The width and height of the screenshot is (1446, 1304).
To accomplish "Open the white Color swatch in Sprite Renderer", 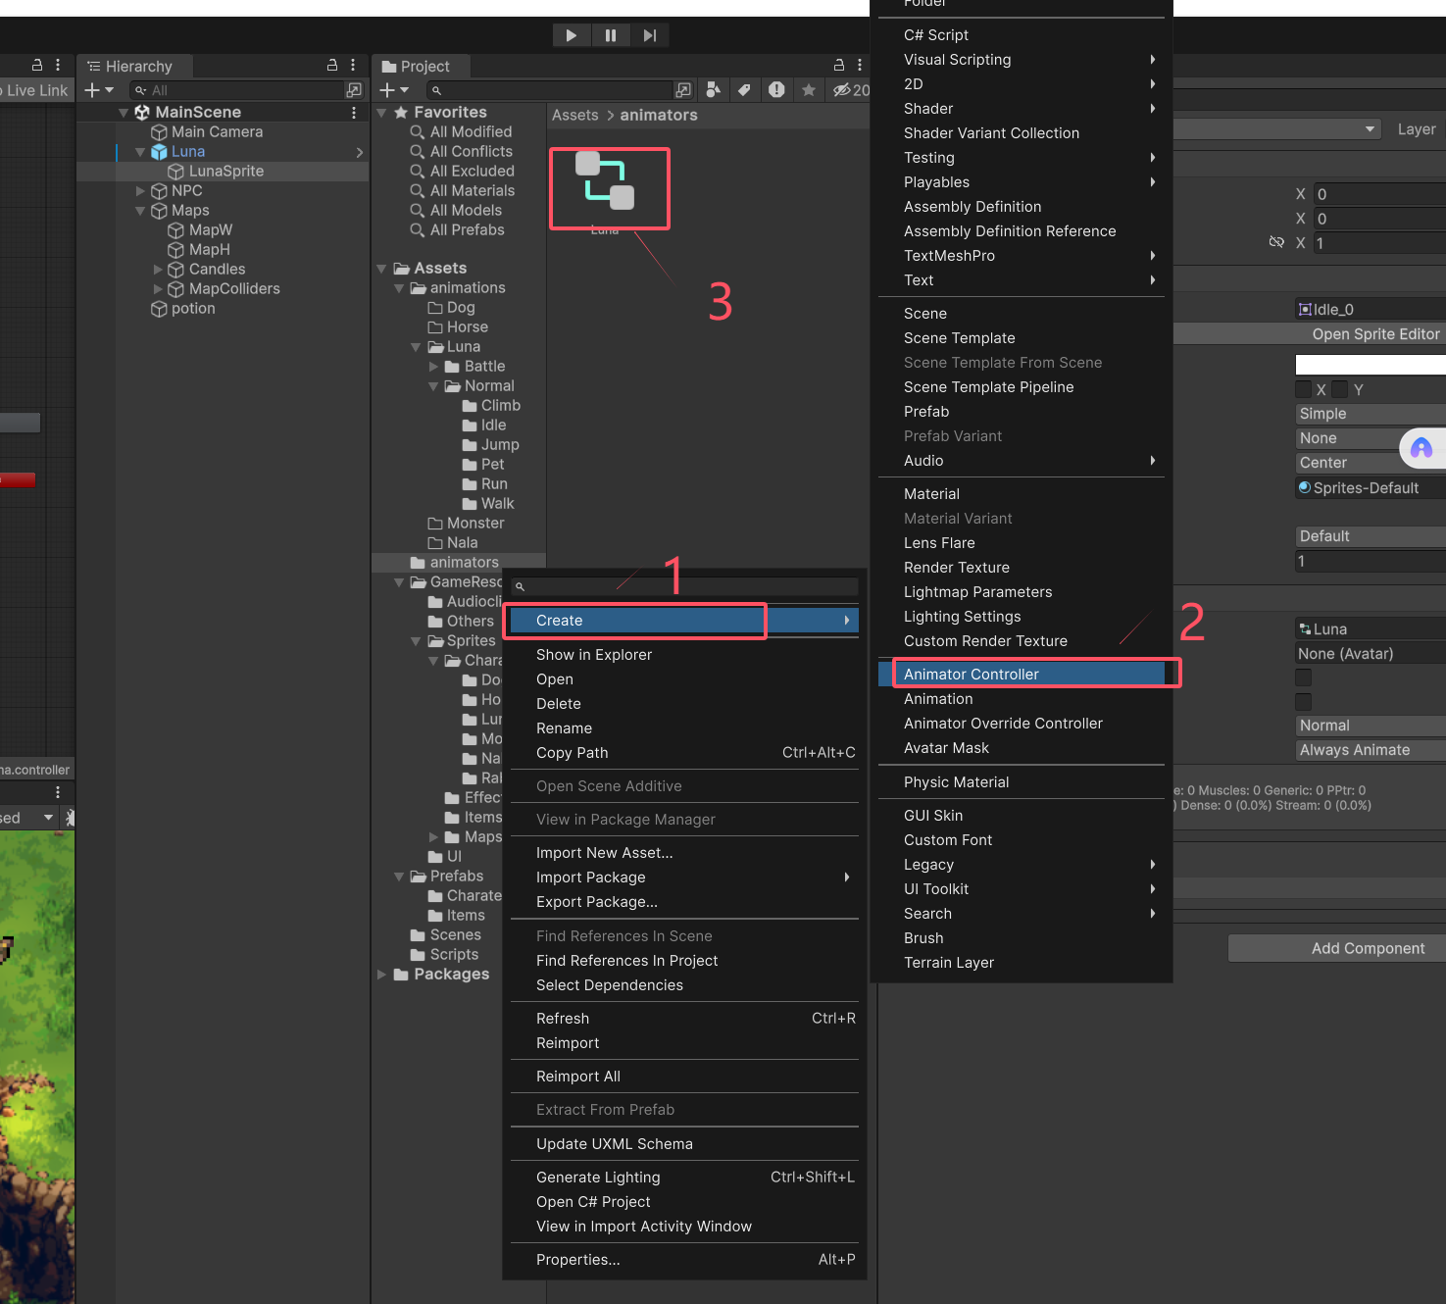I will coord(1371,365).
